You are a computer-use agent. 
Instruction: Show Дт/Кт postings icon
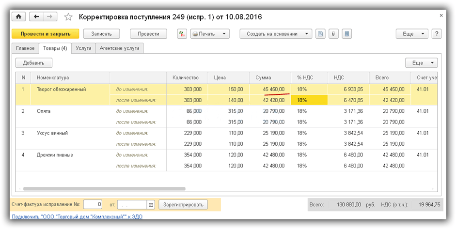[182, 34]
